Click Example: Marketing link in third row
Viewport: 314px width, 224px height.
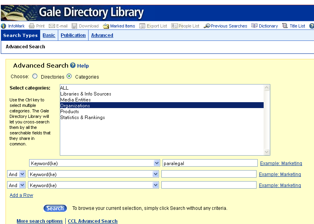(280, 185)
